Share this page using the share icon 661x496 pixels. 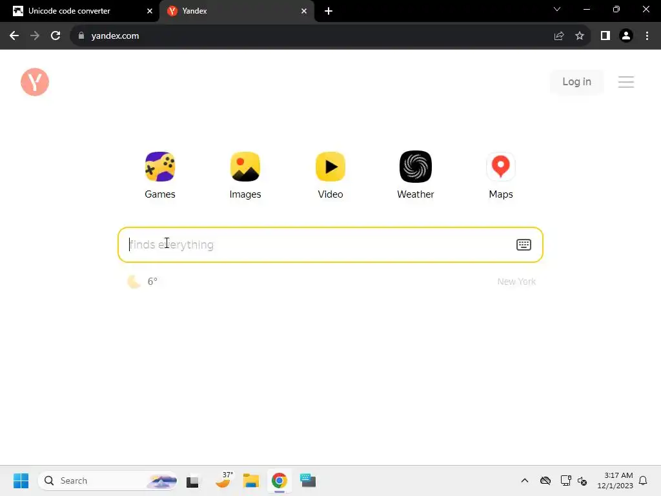[x=559, y=36]
